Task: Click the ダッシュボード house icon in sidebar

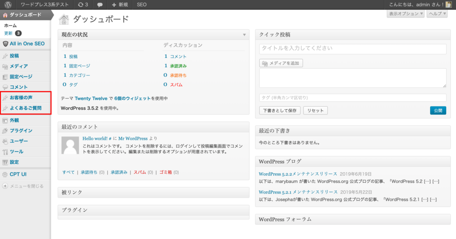Action: pos(5,15)
